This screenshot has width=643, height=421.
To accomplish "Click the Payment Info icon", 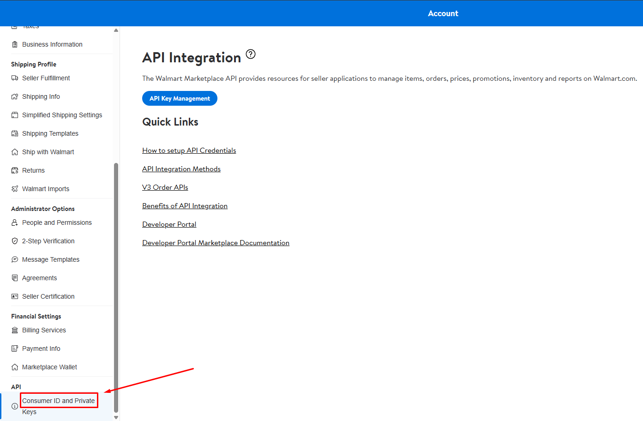I will click(15, 349).
